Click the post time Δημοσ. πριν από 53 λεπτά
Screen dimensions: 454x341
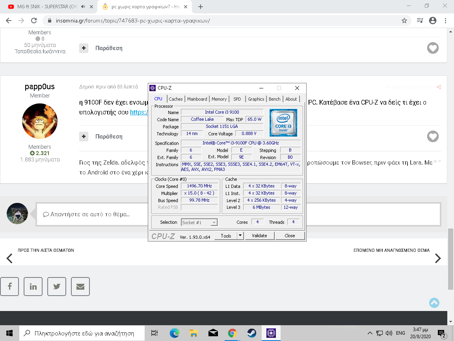(109, 87)
